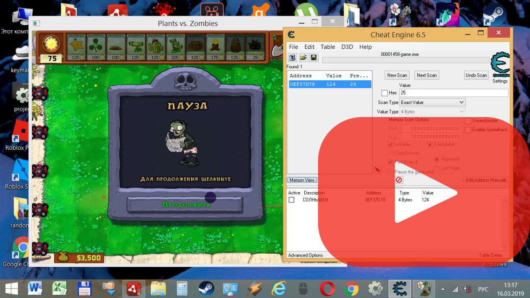The width and height of the screenshot is (530, 298).
Task: Click the Next Scan button
Action: pyautogui.click(x=426, y=75)
